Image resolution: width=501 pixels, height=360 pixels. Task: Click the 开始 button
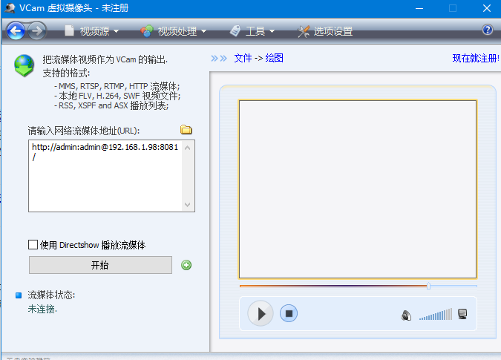pos(100,265)
